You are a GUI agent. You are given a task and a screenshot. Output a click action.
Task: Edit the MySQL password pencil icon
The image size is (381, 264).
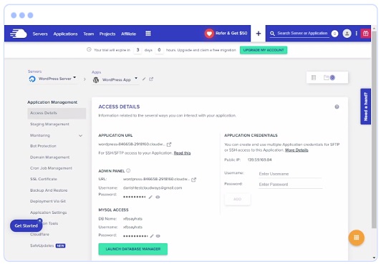pyautogui.click(x=152, y=236)
